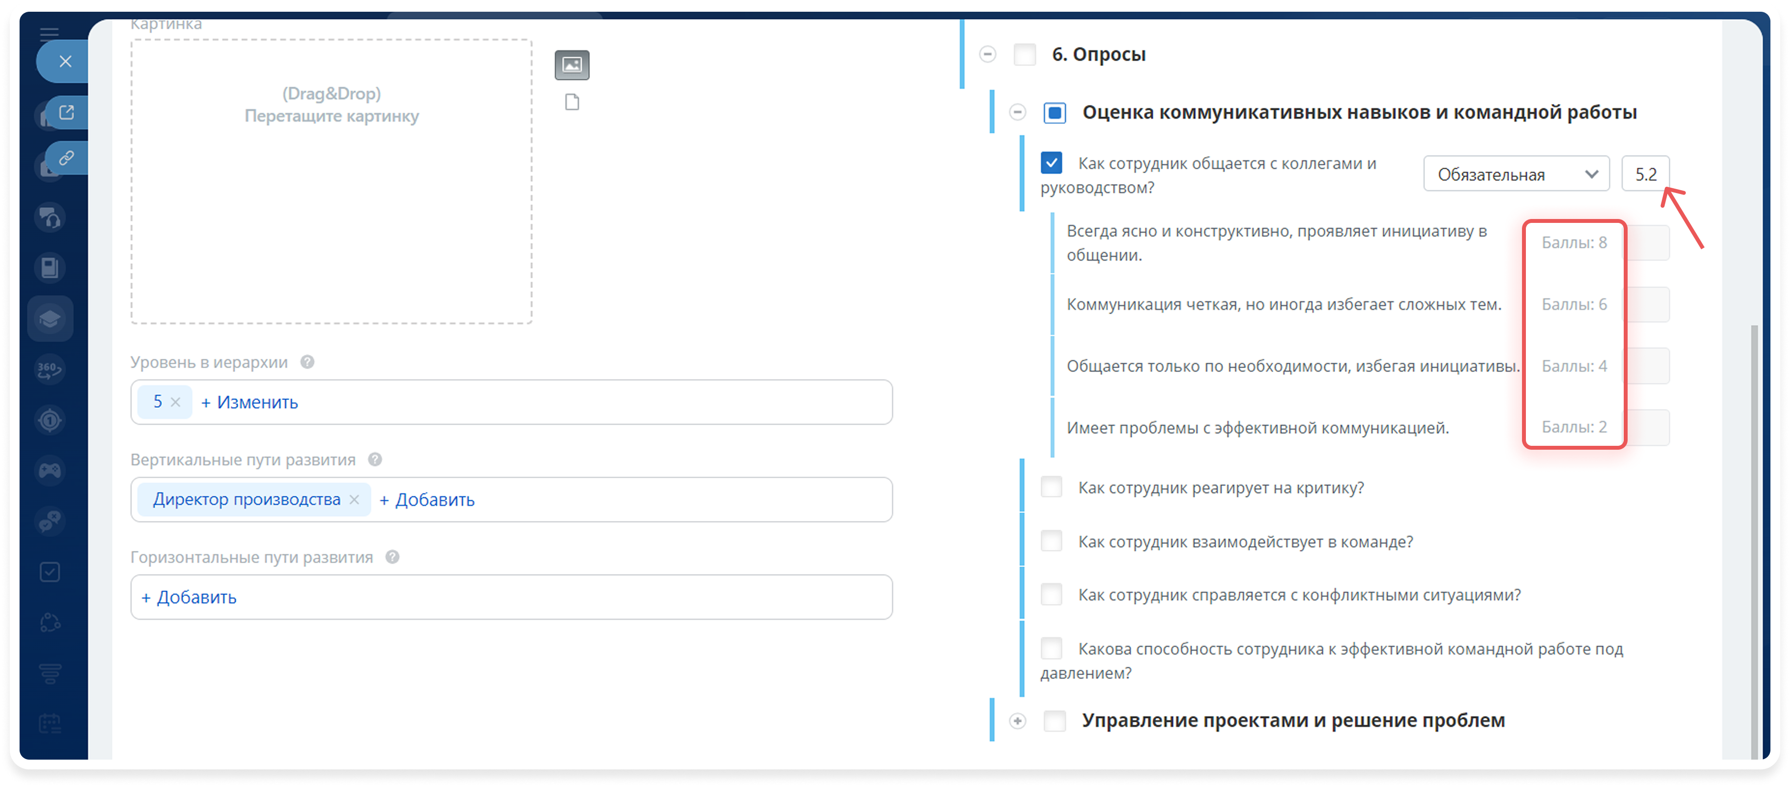
Task: Click + Изменить hierarchy level link
Action: (249, 402)
